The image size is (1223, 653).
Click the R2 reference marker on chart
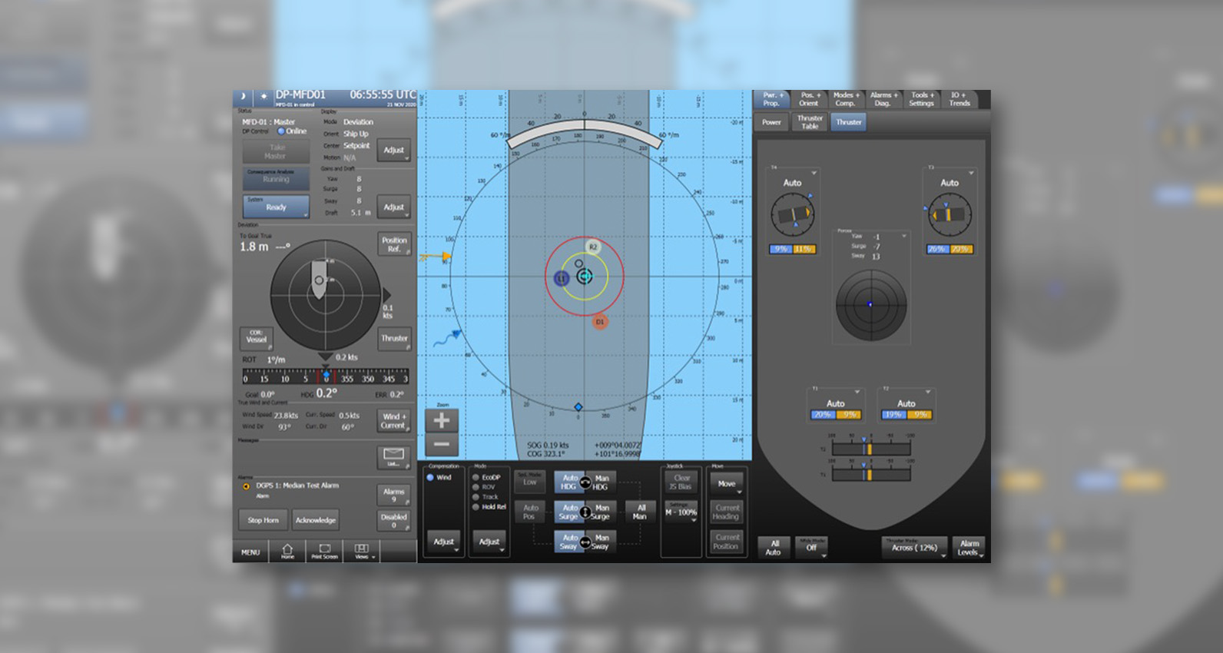click(593, 247)
